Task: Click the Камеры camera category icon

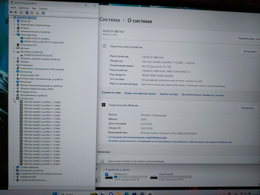Action: 18,61
